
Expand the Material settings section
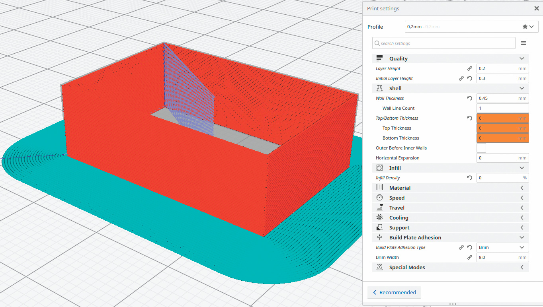click(450, 188)
